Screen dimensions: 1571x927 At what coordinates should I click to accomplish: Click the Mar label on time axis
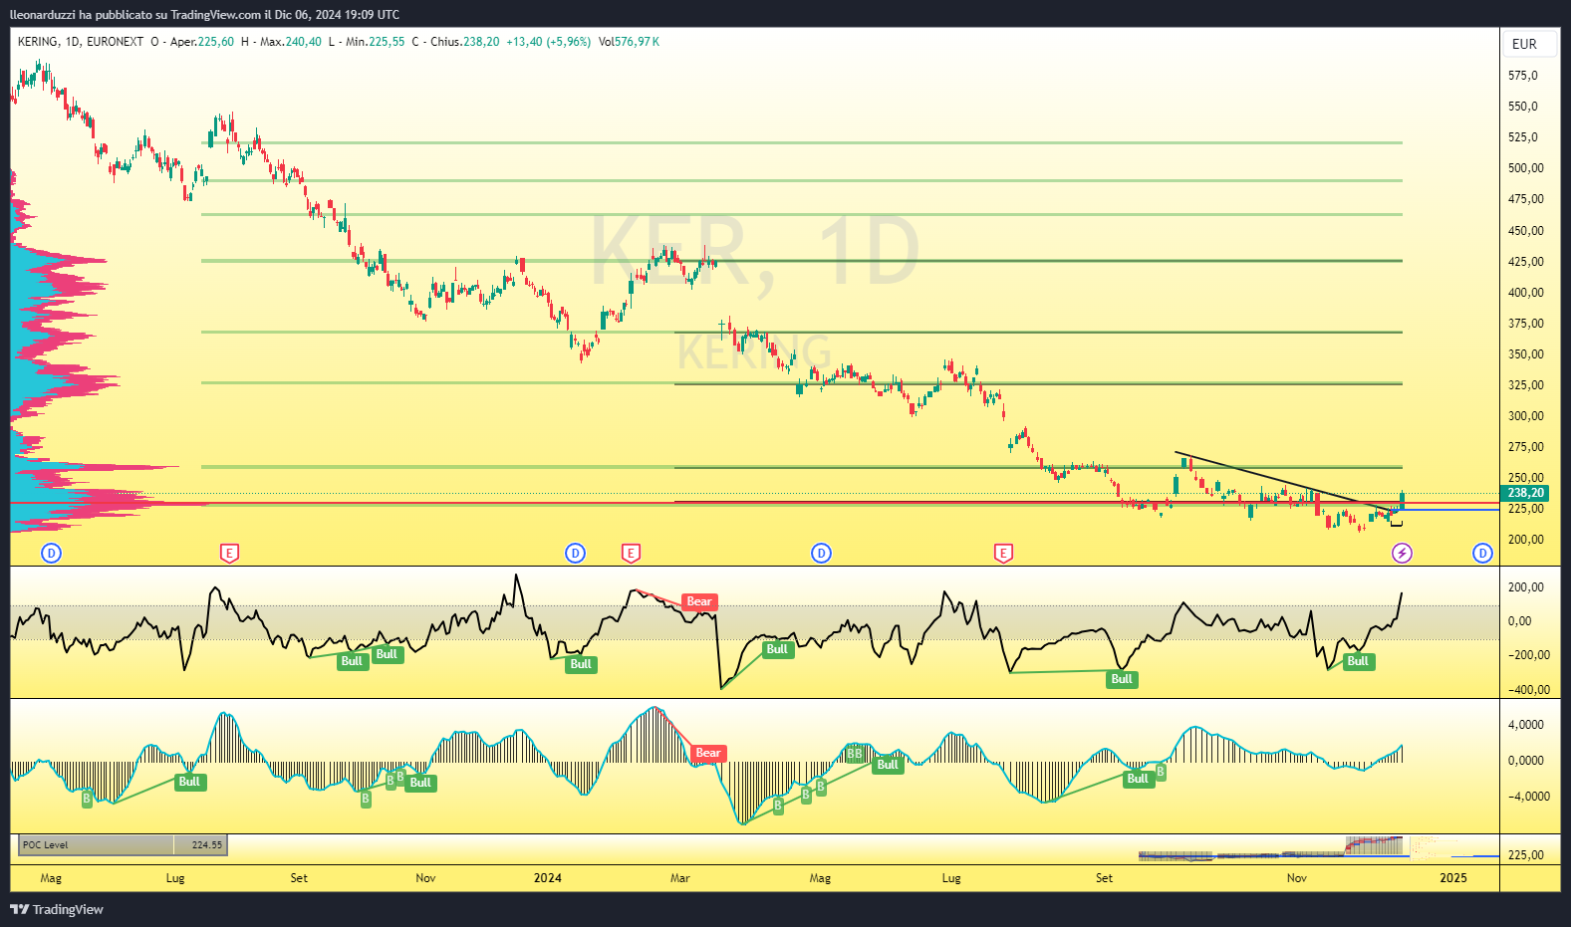click(679, 877)
